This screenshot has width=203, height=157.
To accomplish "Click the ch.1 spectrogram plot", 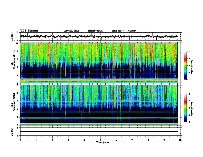I will (99, 63).
